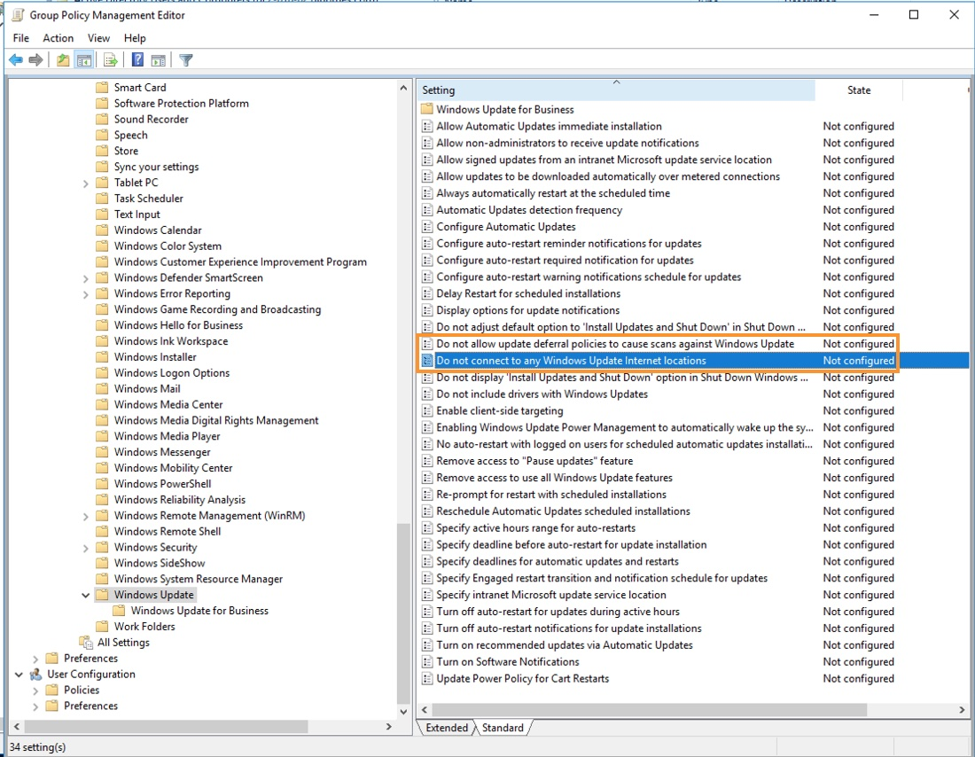
Task: Click the Export List toolbar icon
Action: [109, 59]
